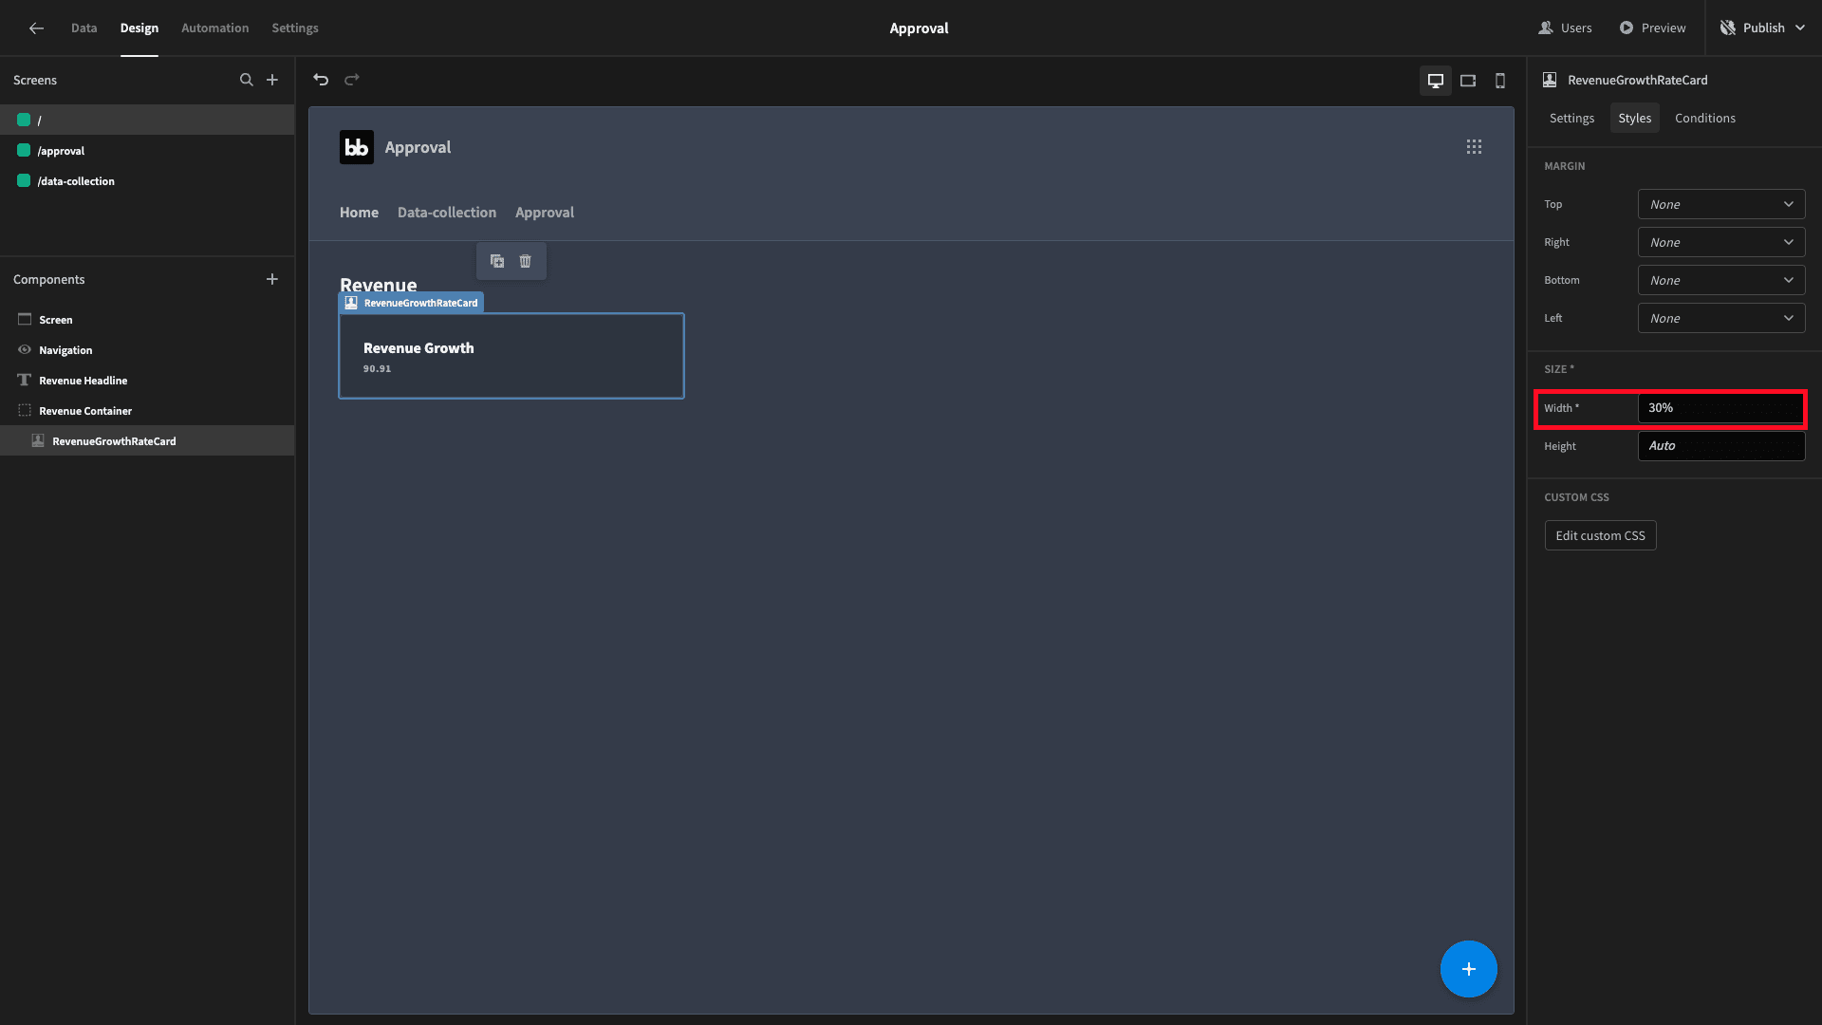The image size is (1822, 1025).
Task: Duplicate the RevenueGrowthRateCard component
Action: tap(497, 261)
